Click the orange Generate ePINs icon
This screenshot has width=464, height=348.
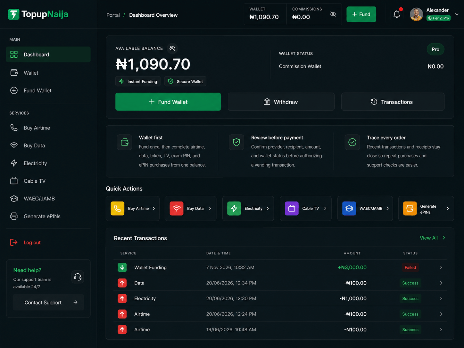pyautogui.click(x=410, y=209)
